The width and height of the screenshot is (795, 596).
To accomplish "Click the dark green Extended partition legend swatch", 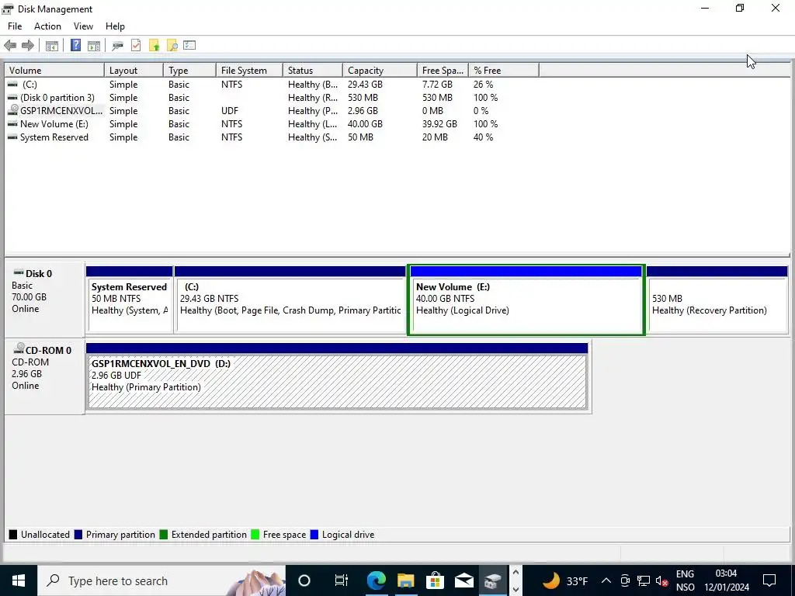I will click(x=163, y=535).
